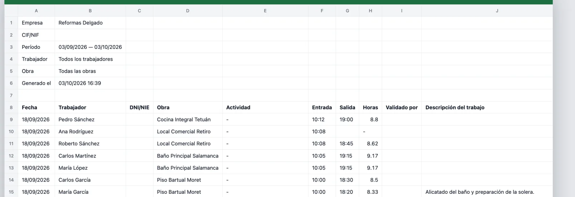Screen dimensions: 575x197
Task: Click Ana Rodríguez's 'Local Comercial Retiro' cell
Action: [188, 132]
